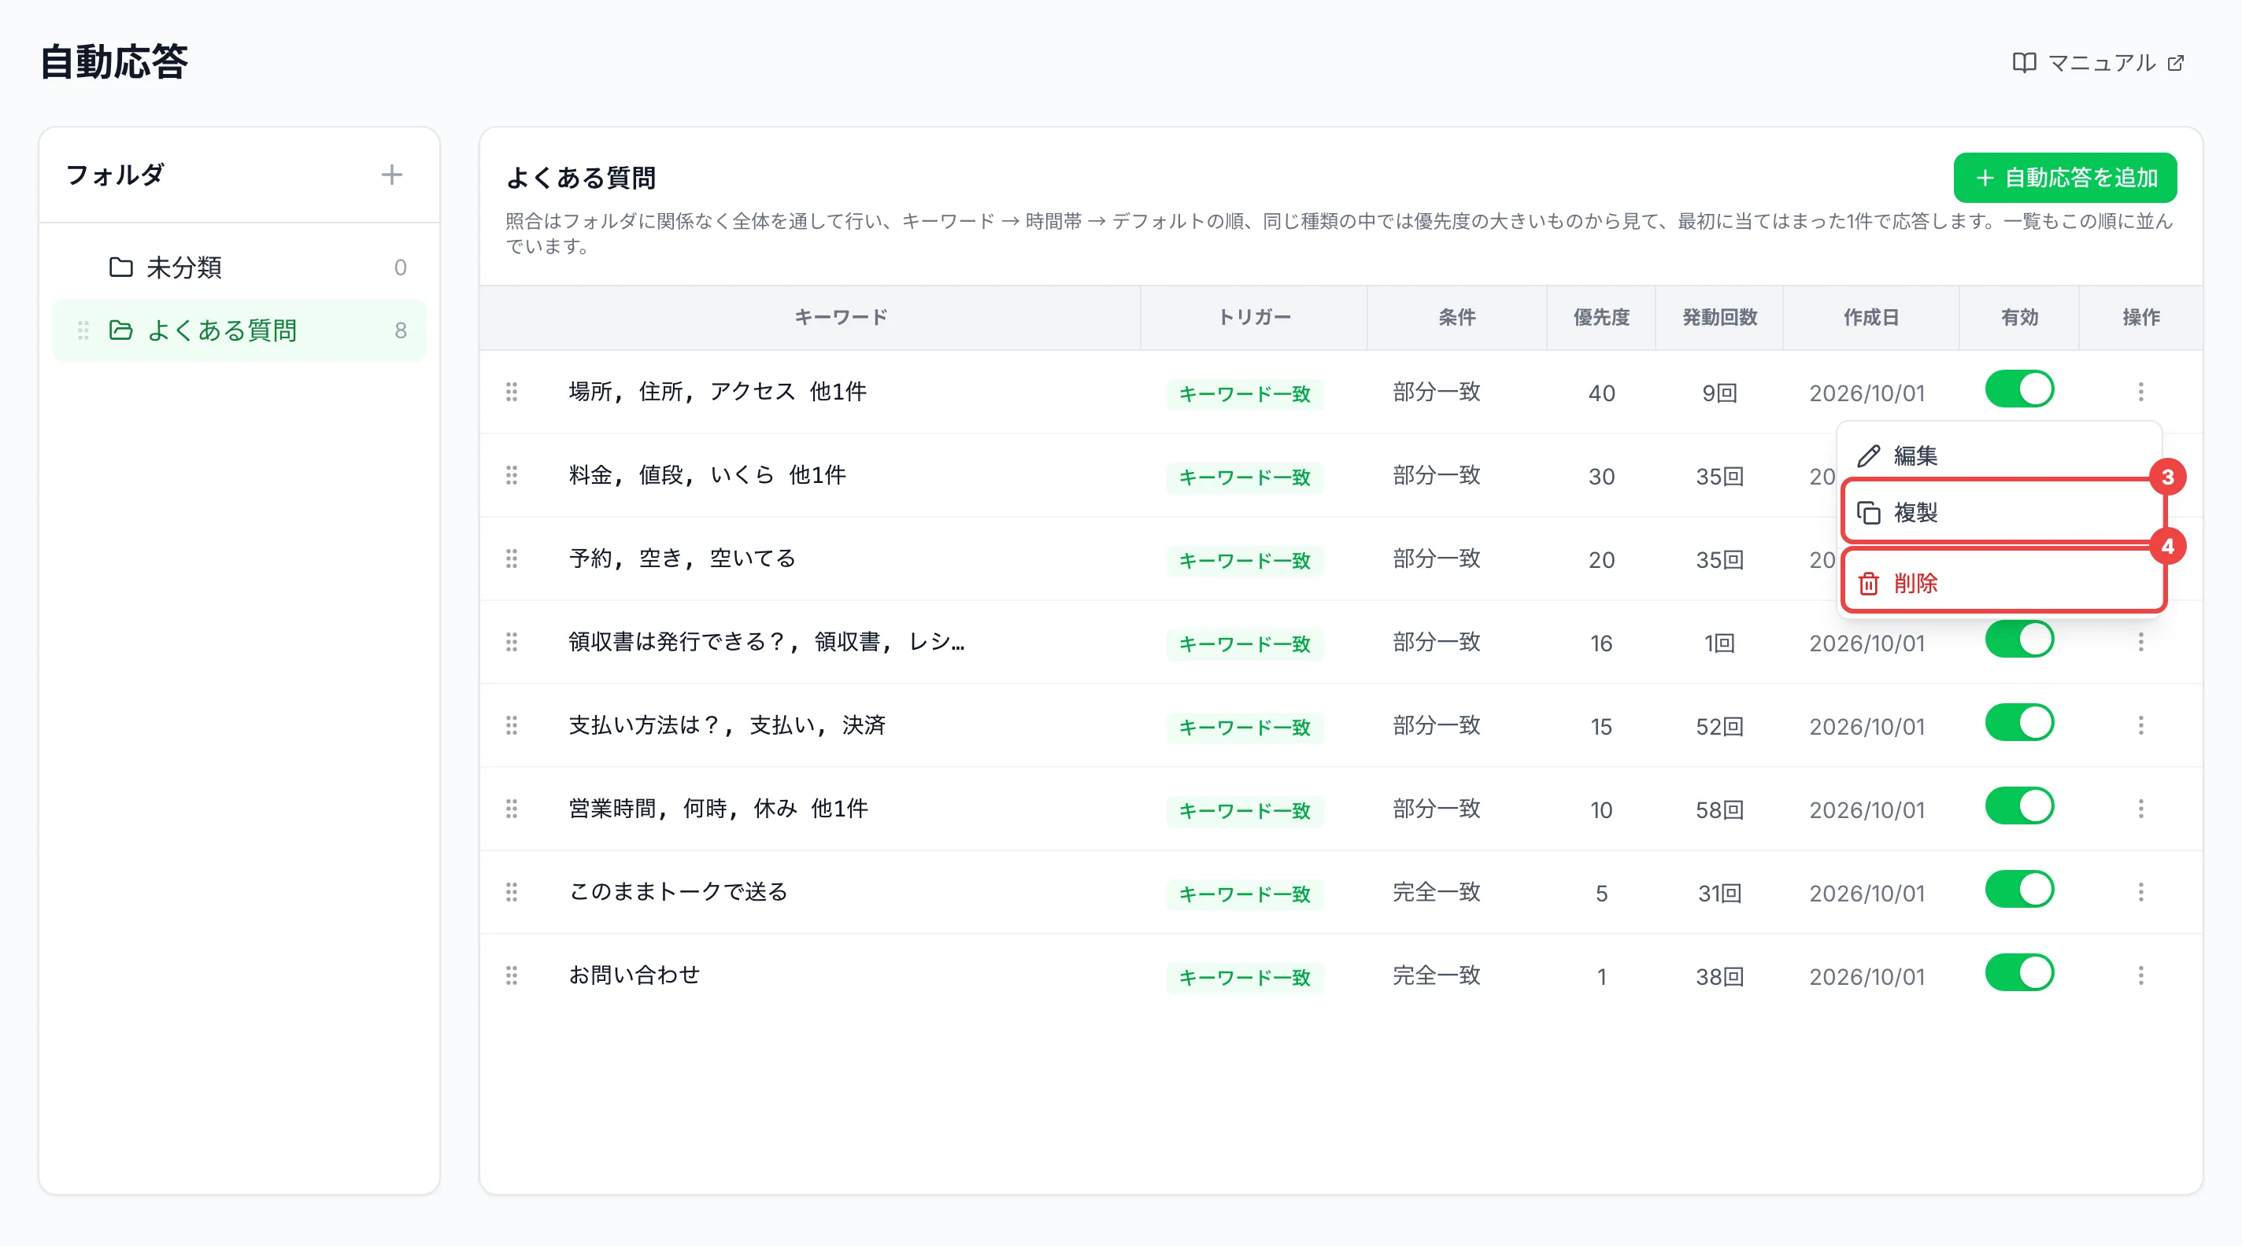Click drag handle for 予約, 空き row
Viewport: 2242px width, 1246px height.
click(512, 559)
